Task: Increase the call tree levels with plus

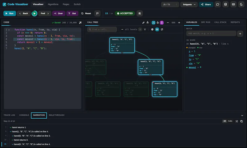Action: coord(140,29)
